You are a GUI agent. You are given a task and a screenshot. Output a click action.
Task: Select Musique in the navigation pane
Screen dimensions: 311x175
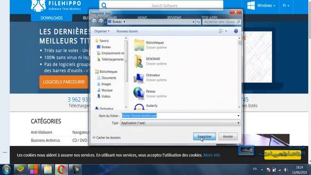[x=105, y=90]
